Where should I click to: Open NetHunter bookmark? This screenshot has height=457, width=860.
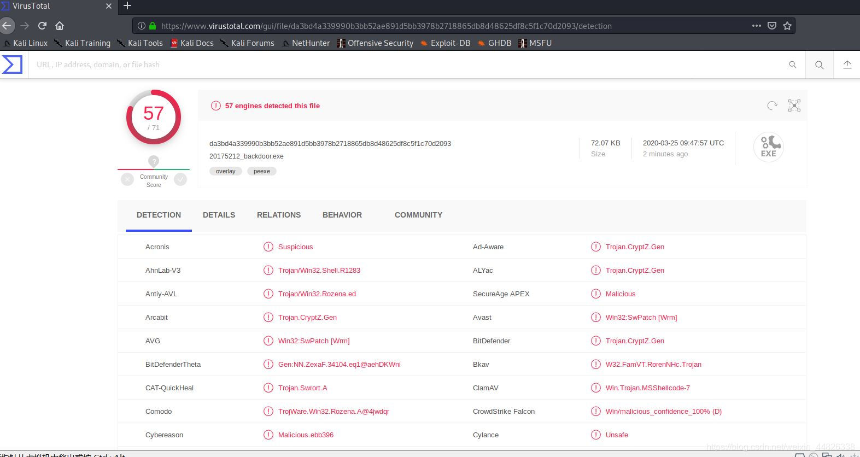(x=306, y=43)
